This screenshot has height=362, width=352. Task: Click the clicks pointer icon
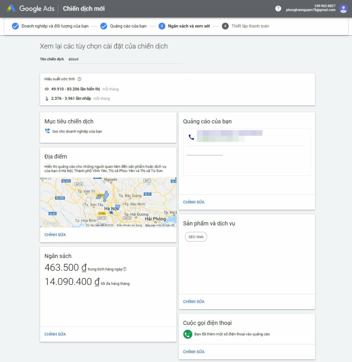47,99
